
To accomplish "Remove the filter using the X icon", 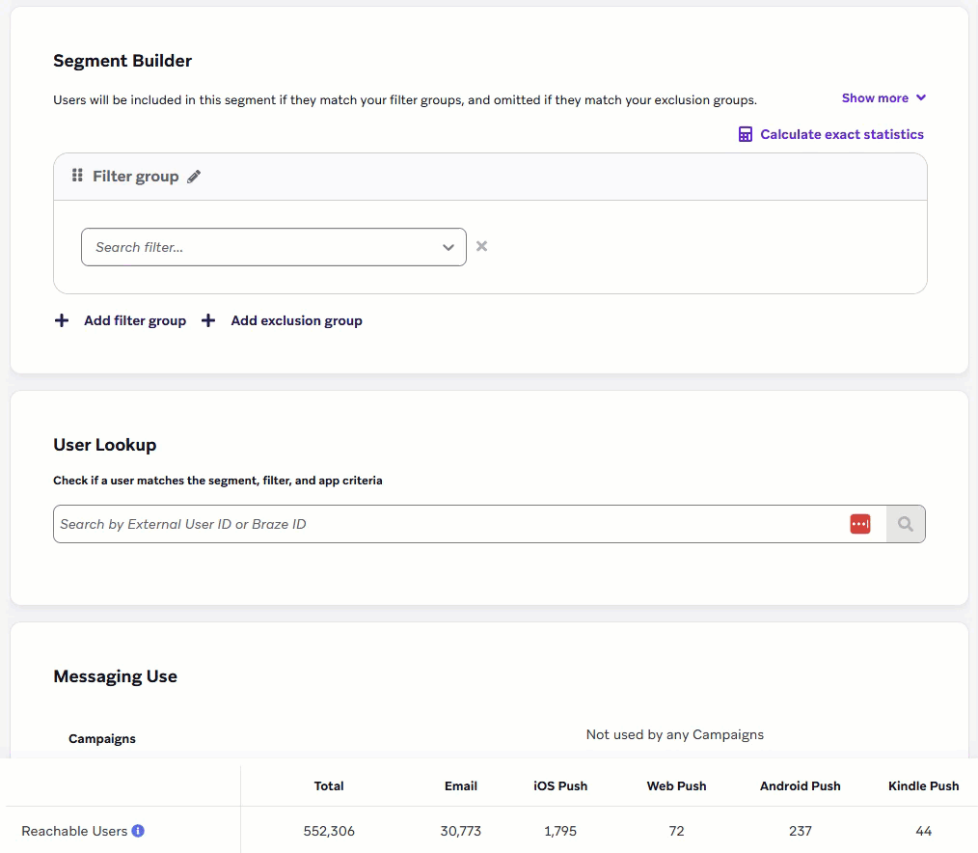I will [x=481, y=246].
